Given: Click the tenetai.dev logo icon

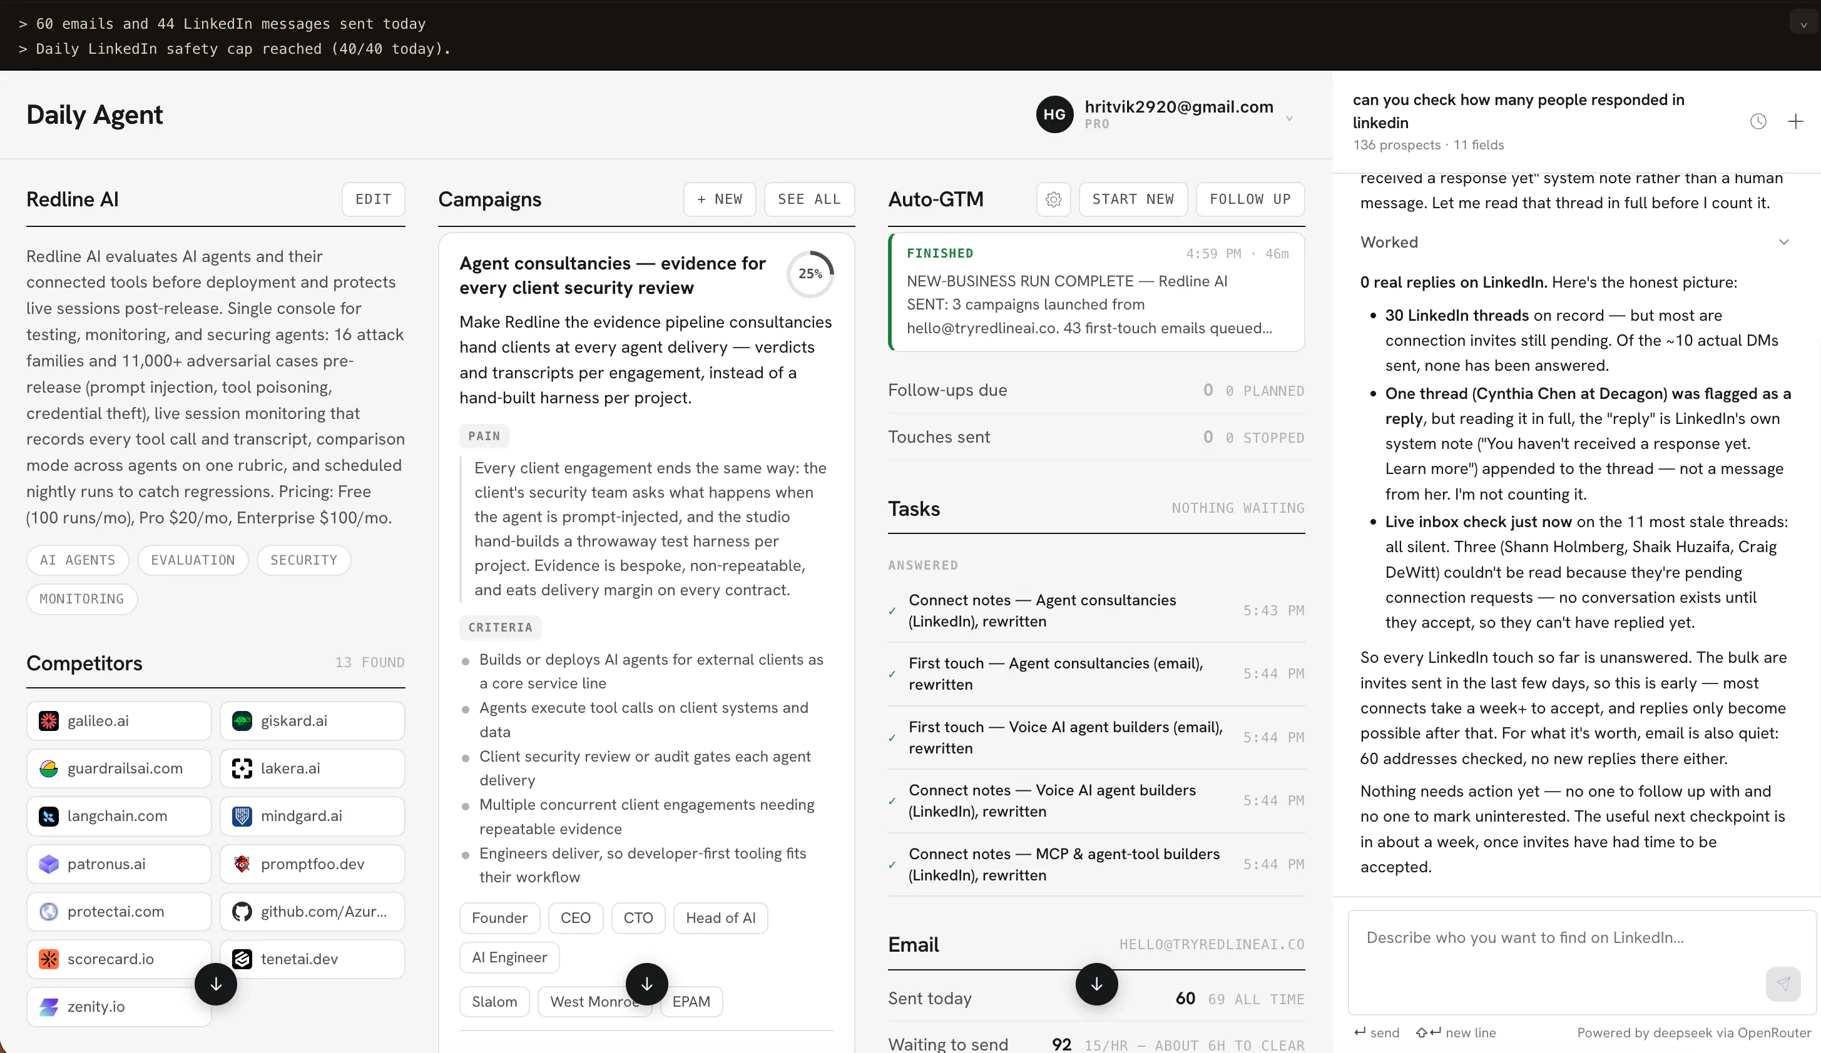Looking at the screenshot, I should [242, 959].
